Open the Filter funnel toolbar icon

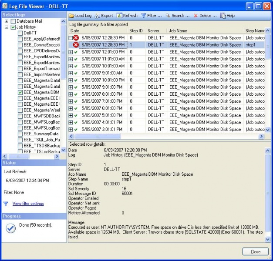pos(143,16)
